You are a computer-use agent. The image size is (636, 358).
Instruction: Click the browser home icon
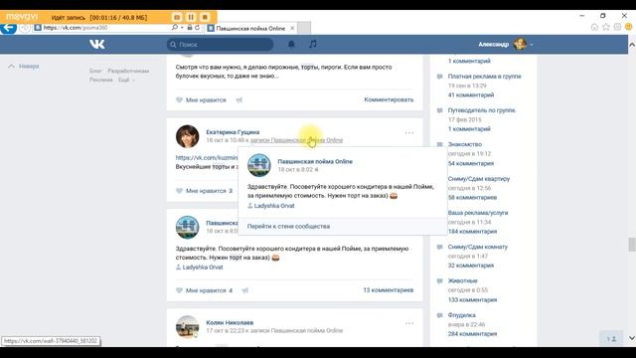(594, 27)
